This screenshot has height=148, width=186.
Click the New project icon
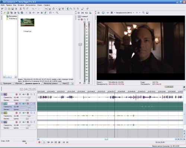(x=6, y=9)
